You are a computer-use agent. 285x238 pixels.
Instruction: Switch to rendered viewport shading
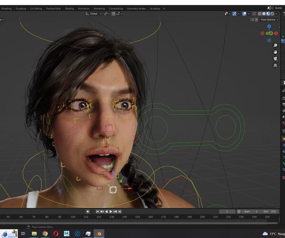pyautogui.click(x=272, y=14)
